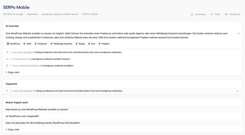Open the netz-gaenger.de URL in AI Overview
245x135 pixels.
67,52
